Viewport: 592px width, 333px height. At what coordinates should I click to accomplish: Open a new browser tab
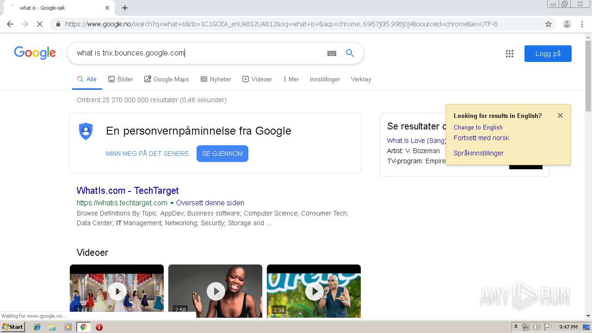click(125, 8)
